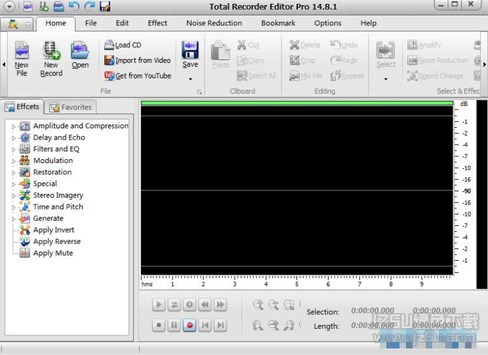
Task: Click the Fast Forward transport button
Action: pos(220,305)
